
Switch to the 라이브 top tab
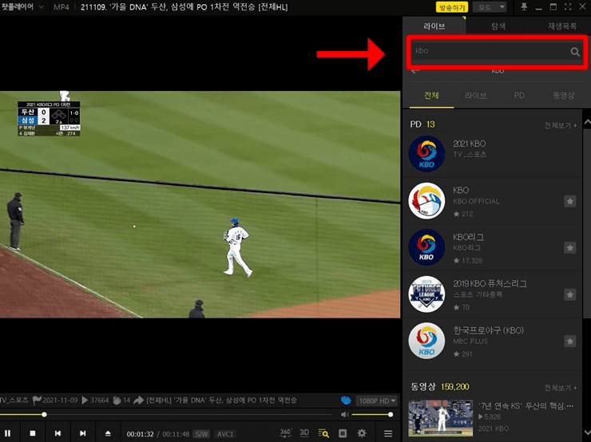click(434, 26)
